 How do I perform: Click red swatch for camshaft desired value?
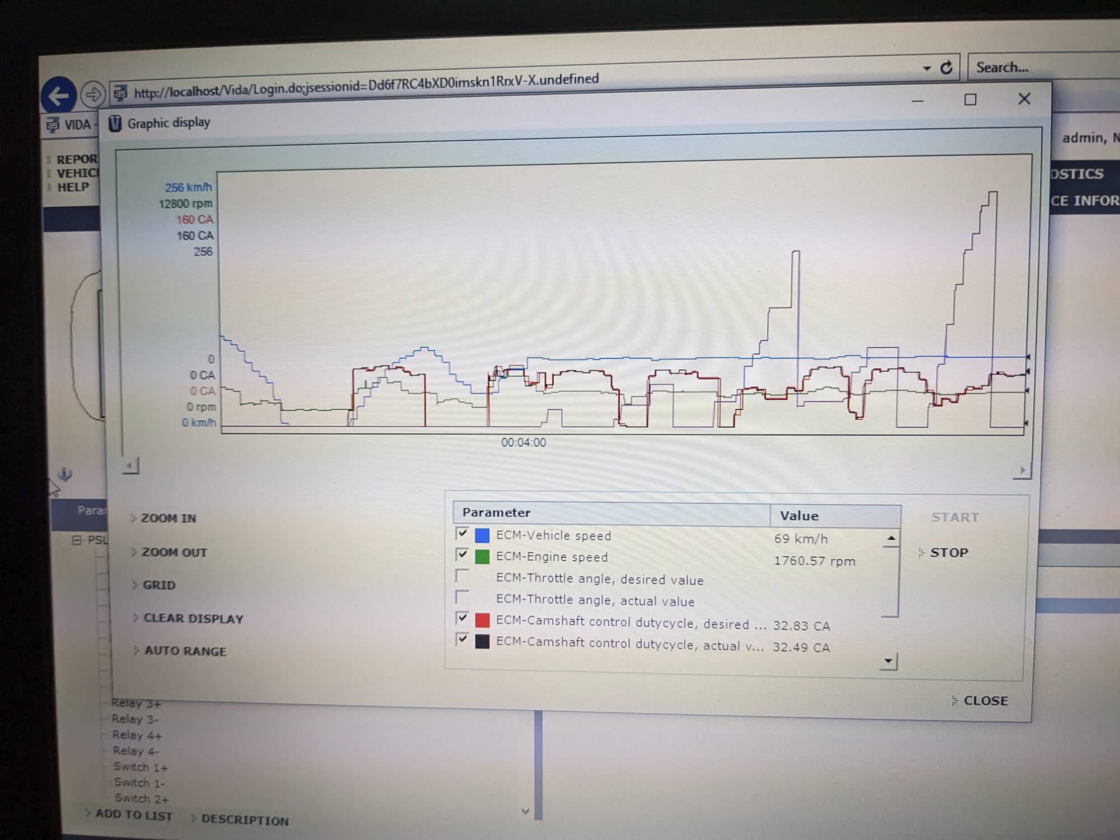point(482,620)
